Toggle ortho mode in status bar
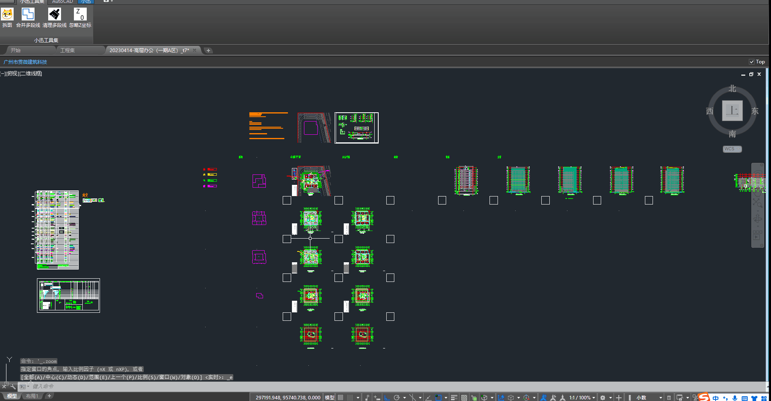 click(x=387, y=397)
